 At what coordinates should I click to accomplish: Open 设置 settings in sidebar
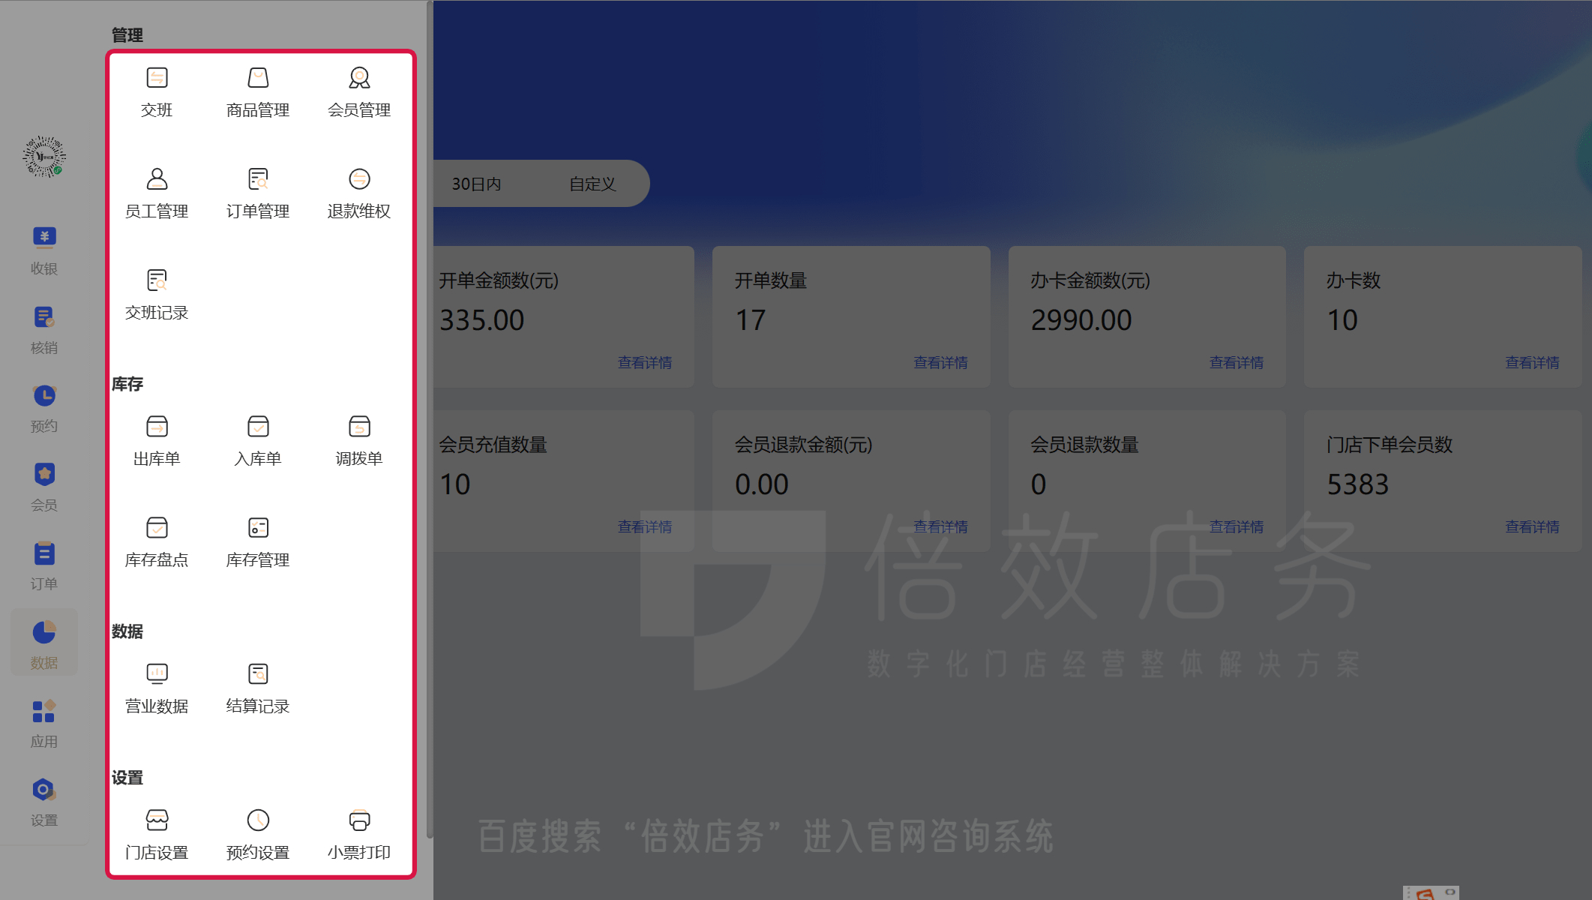click(44, 802)
